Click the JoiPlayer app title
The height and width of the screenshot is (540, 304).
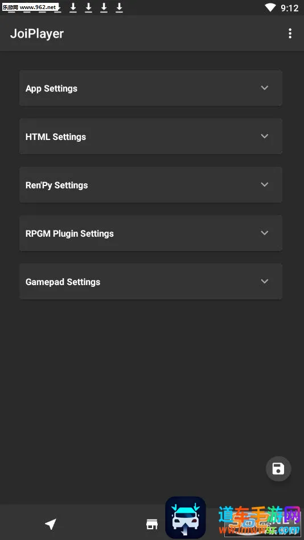click(x=37, y=34)
